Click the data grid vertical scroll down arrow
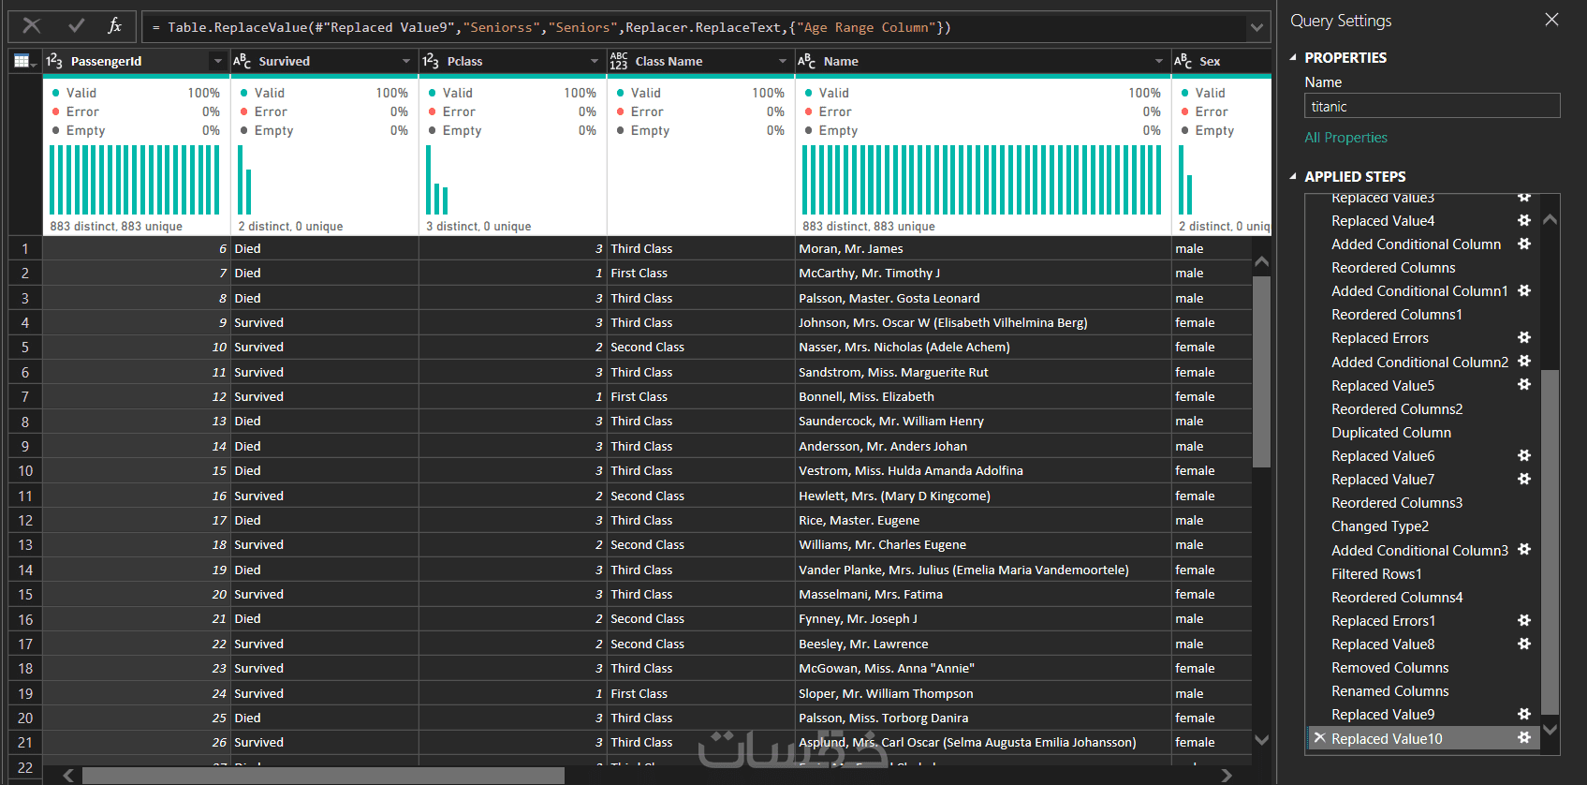 [x=1261, y=740]
